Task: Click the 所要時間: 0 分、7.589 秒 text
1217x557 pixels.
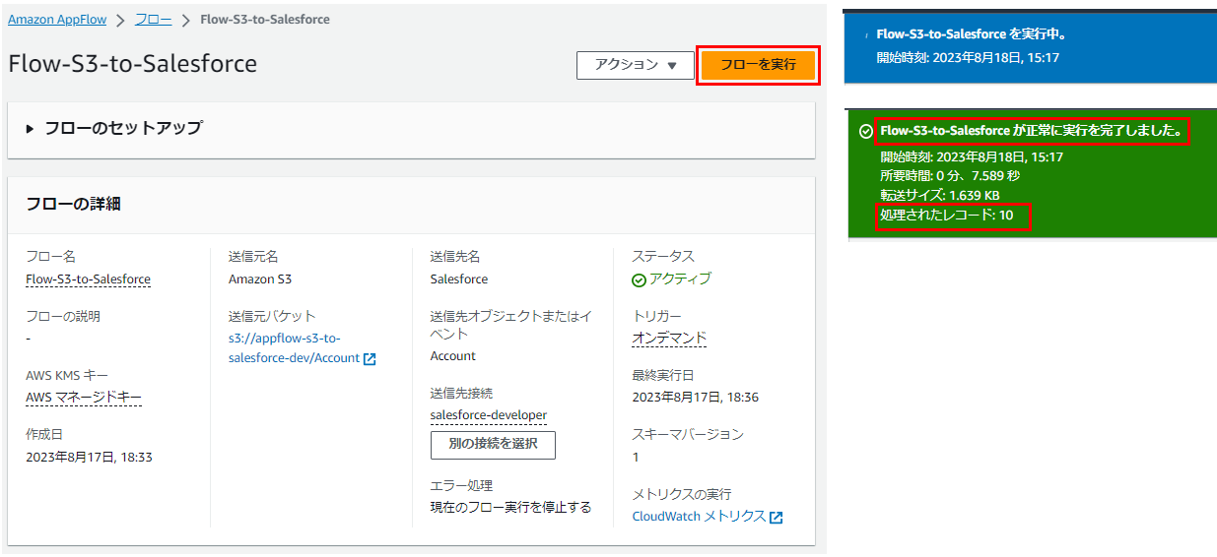Action: 950,175
